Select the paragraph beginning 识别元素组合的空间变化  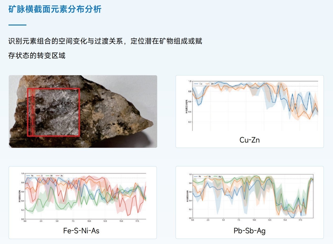[x=105, y=48]
